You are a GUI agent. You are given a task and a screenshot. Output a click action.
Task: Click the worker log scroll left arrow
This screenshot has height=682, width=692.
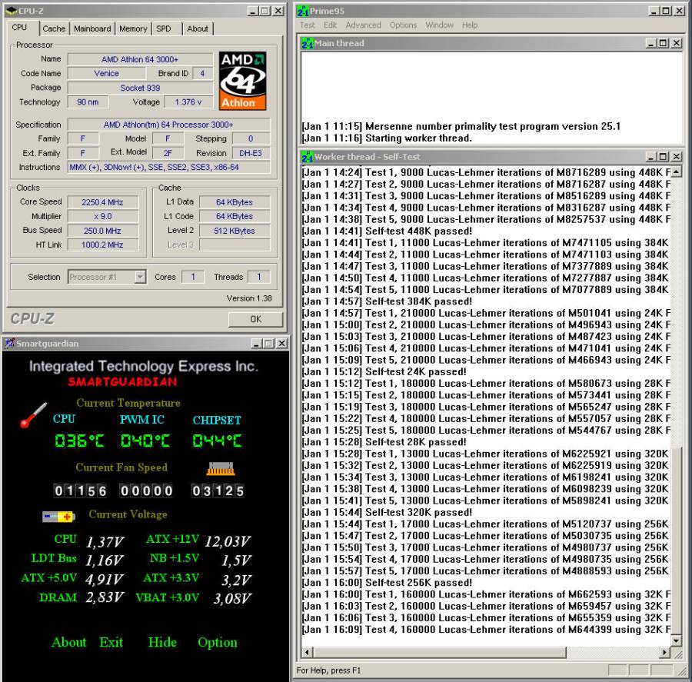tap(307, 652)
